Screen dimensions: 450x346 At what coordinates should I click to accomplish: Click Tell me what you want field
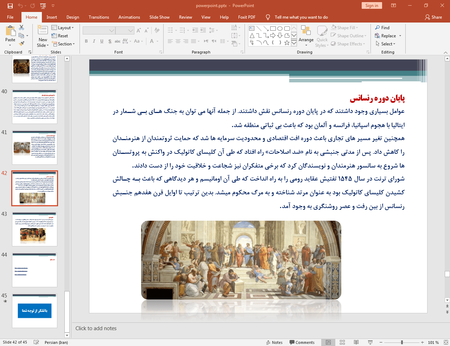point(301,17)
